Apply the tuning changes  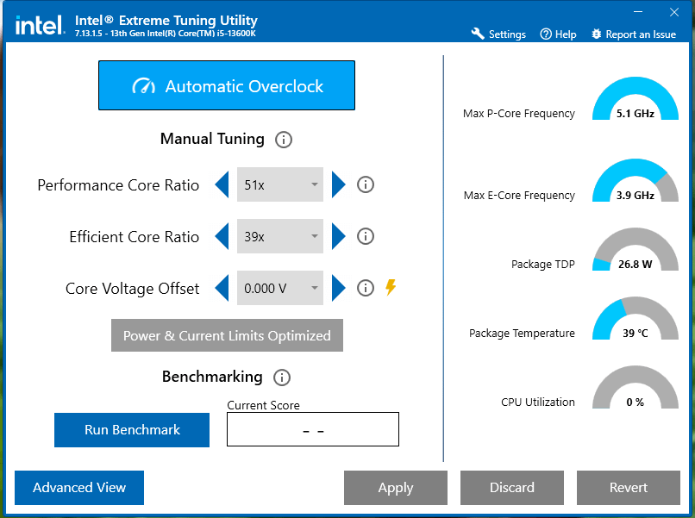[x=396, y=488]
